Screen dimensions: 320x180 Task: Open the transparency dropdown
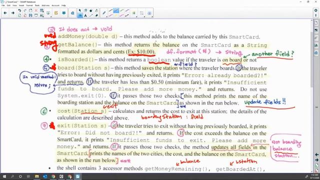(149, 13)
